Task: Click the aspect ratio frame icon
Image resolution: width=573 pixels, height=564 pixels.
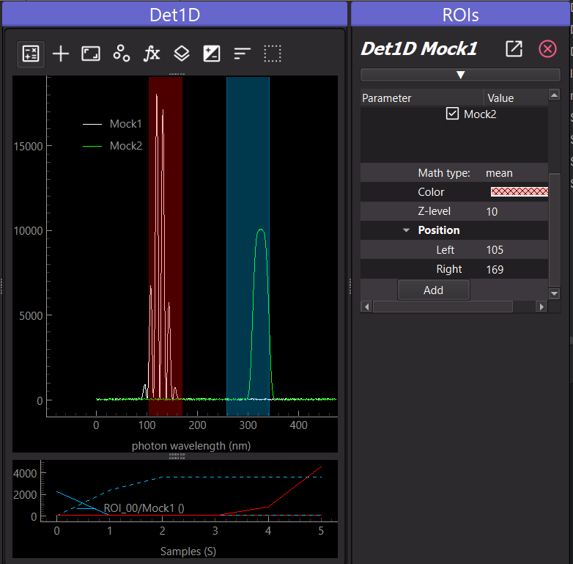Action: click(x=91, y=54)
